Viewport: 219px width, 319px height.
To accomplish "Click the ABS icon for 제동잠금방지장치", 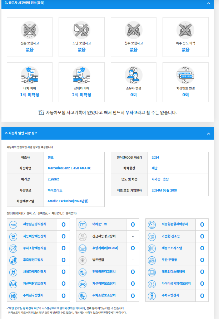I will tap(13, 225).
